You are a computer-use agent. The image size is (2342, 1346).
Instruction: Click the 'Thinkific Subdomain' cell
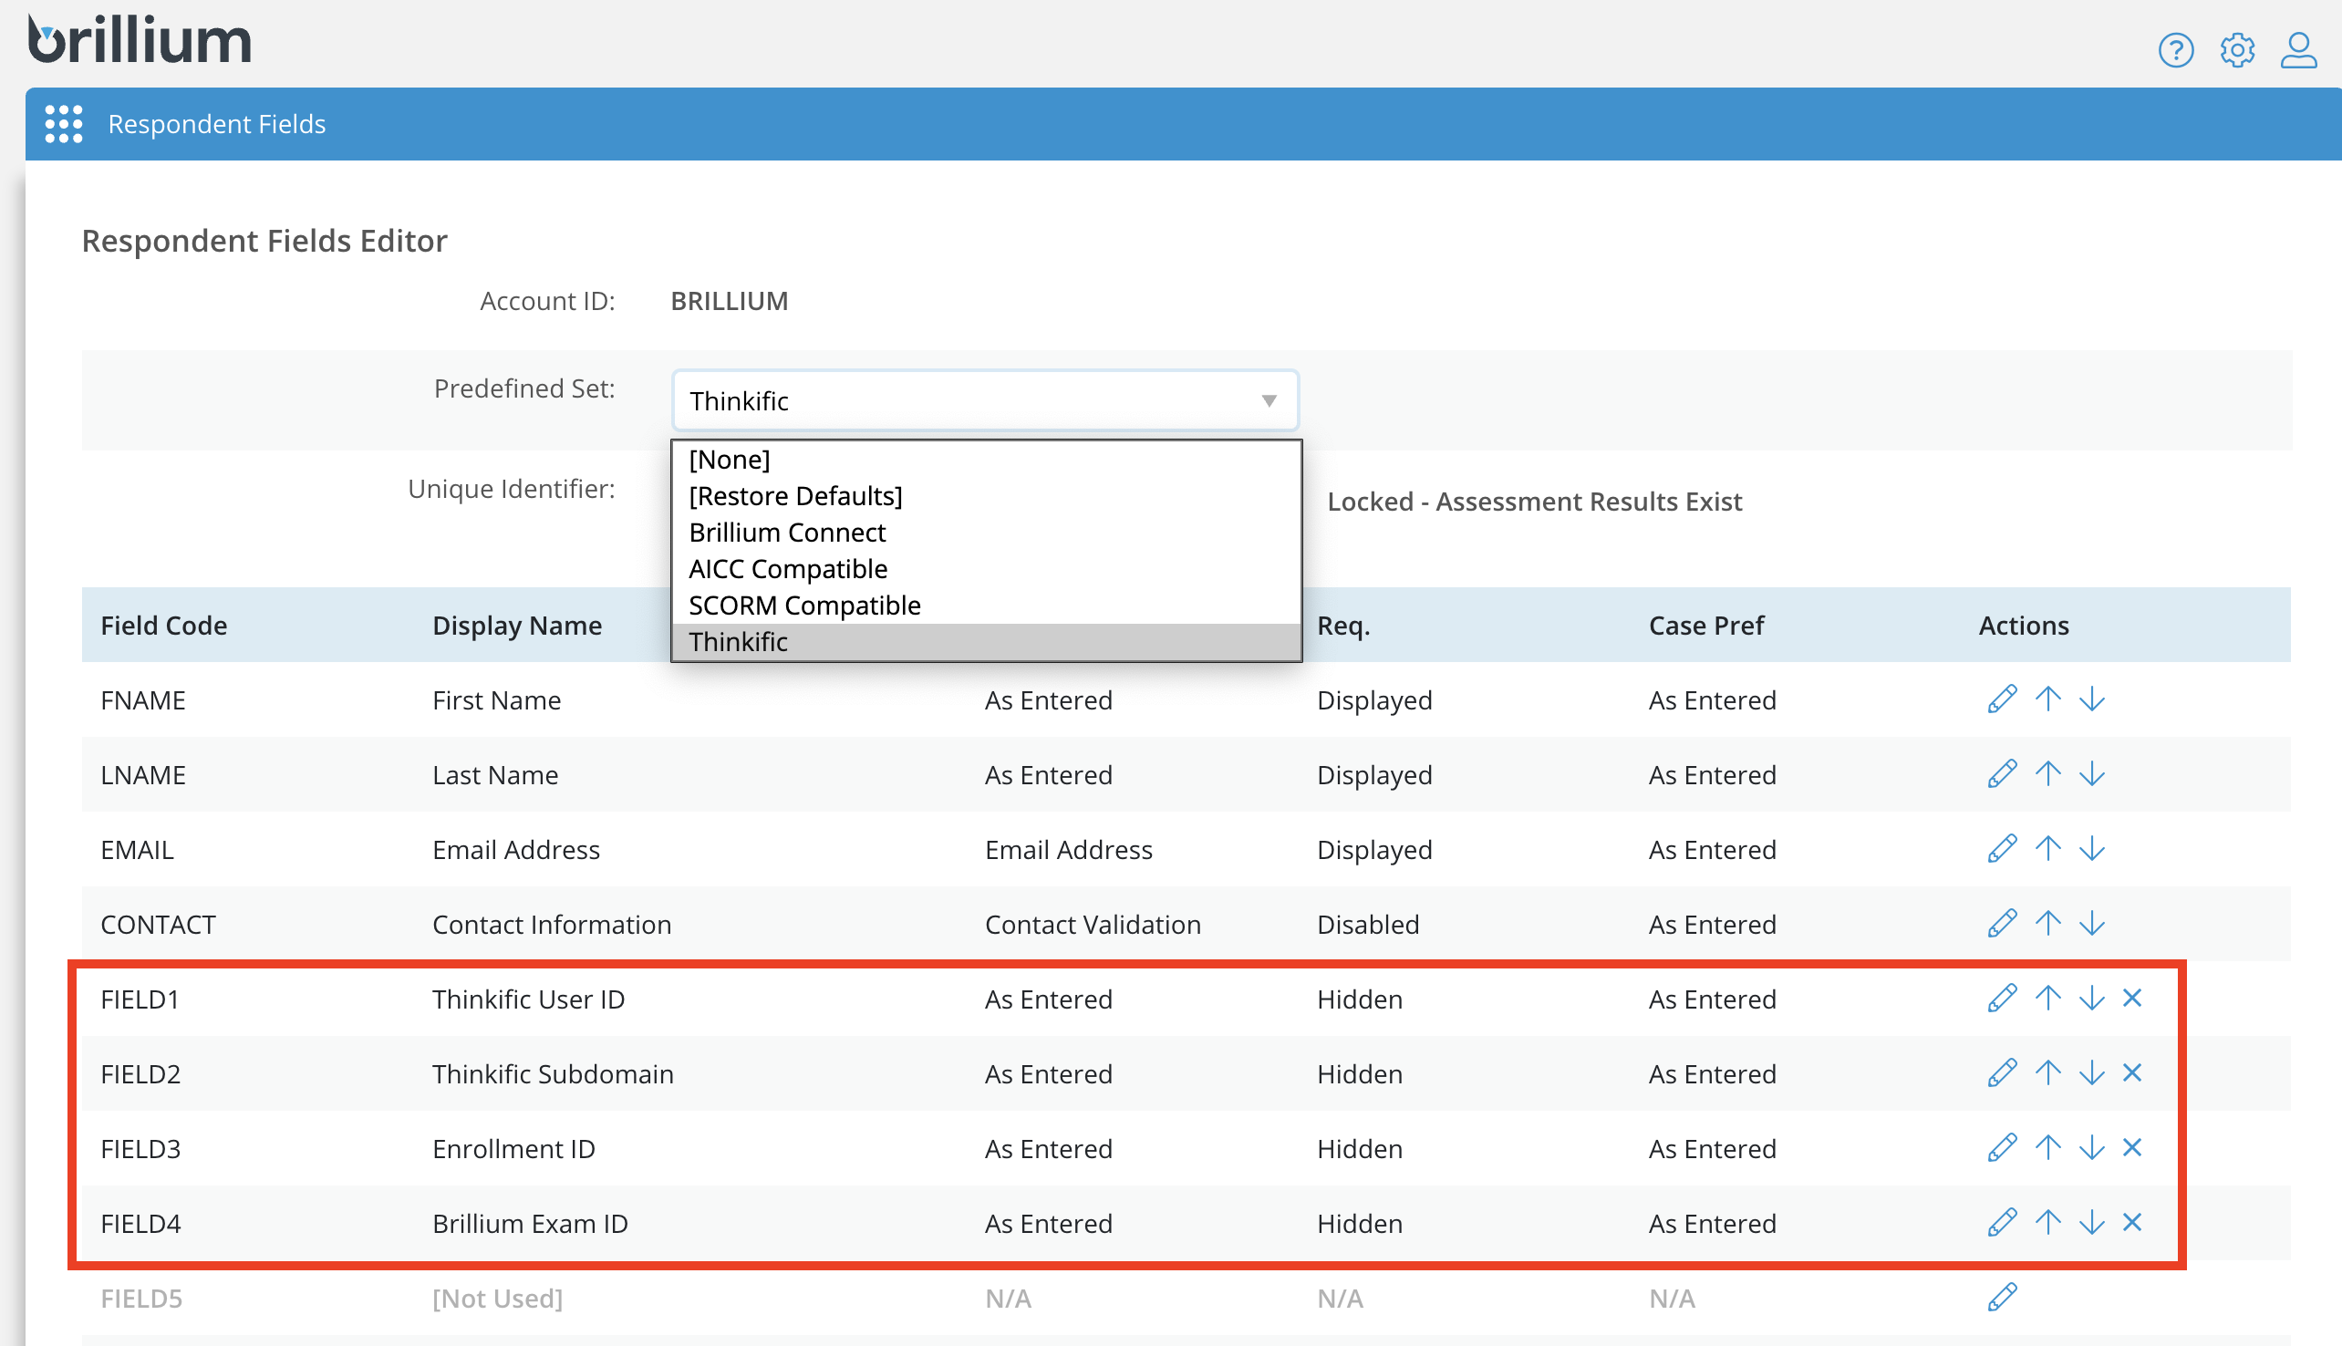(553, 1074)
